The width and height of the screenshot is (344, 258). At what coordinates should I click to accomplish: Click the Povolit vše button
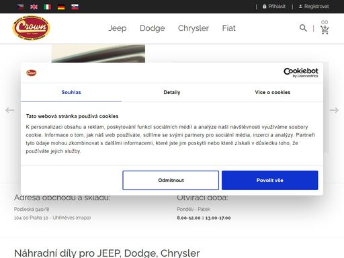[270, 180]
